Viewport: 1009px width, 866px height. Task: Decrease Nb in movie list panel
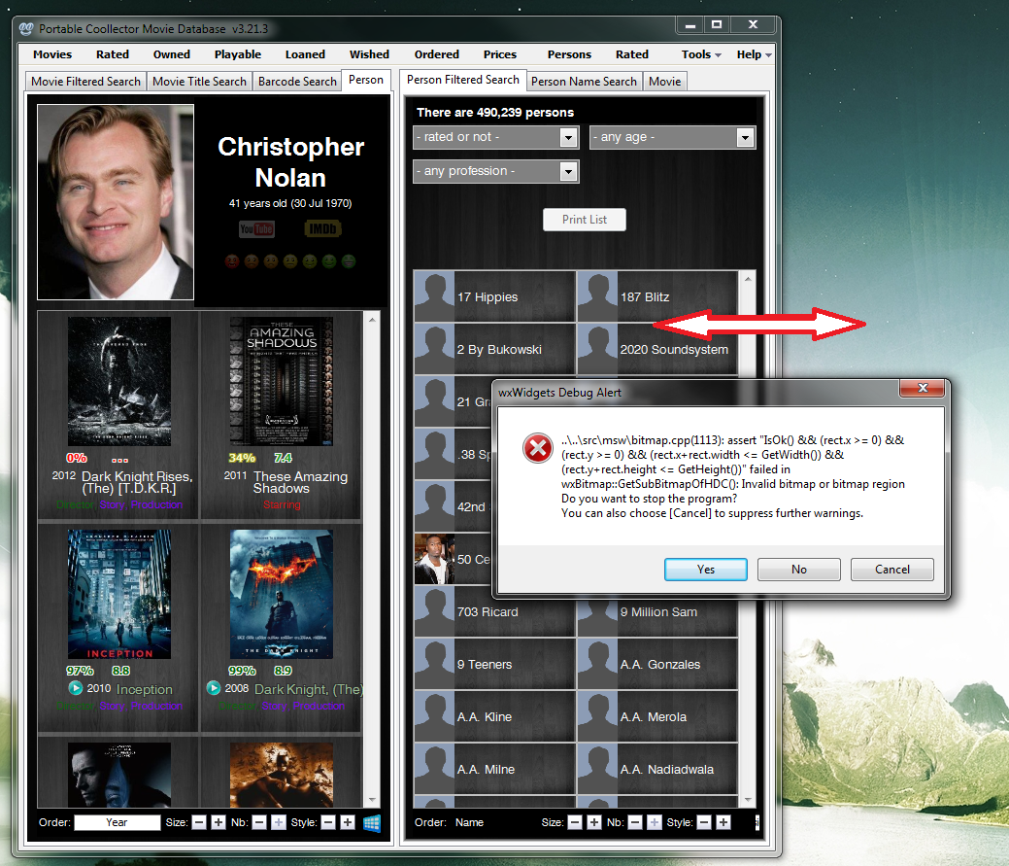tap(258, 822)
